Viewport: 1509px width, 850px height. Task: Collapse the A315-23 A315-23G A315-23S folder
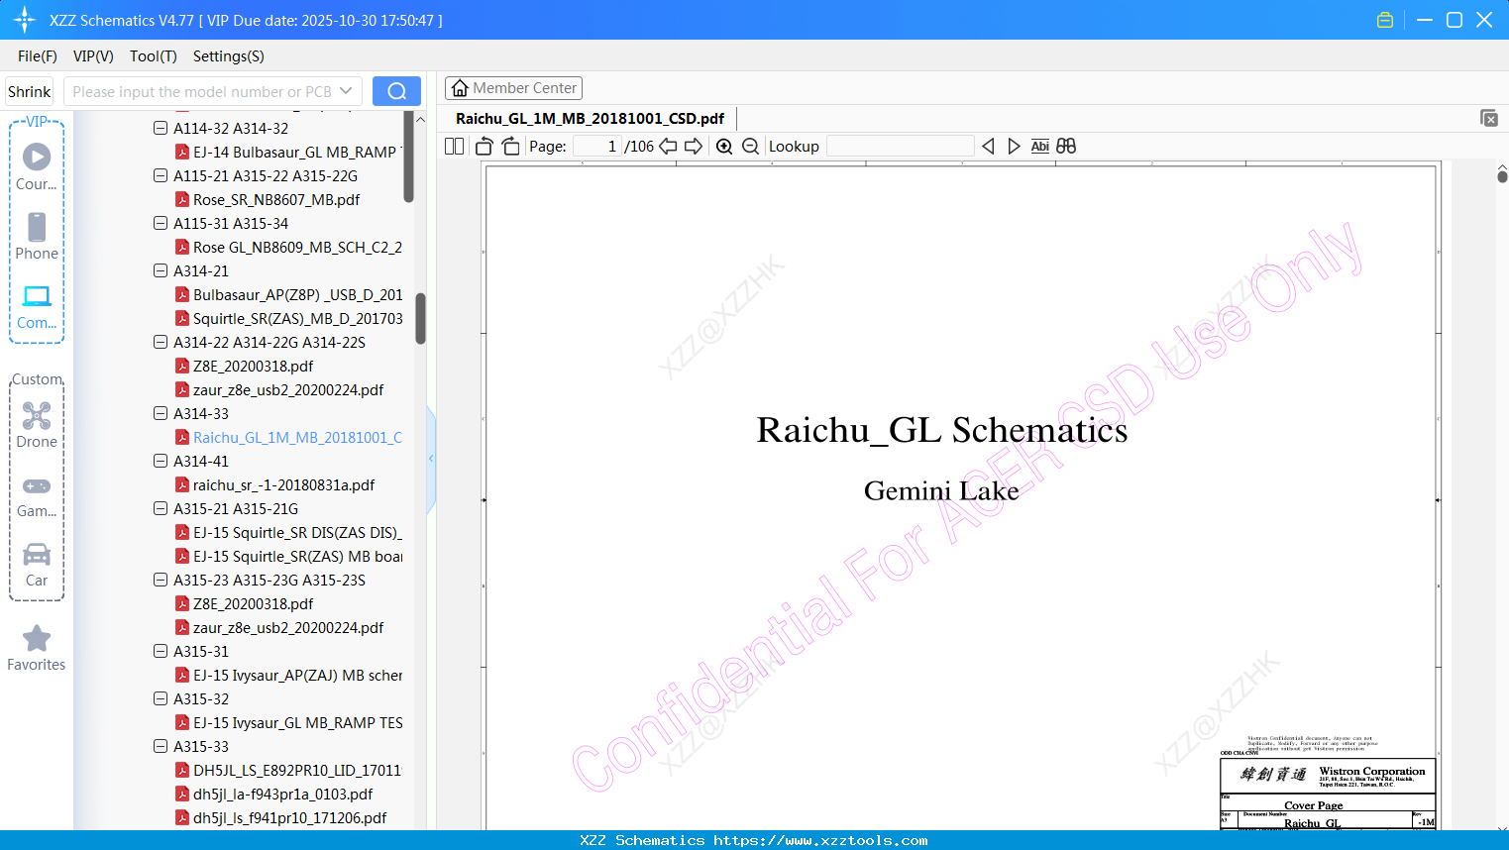point(161,580)
